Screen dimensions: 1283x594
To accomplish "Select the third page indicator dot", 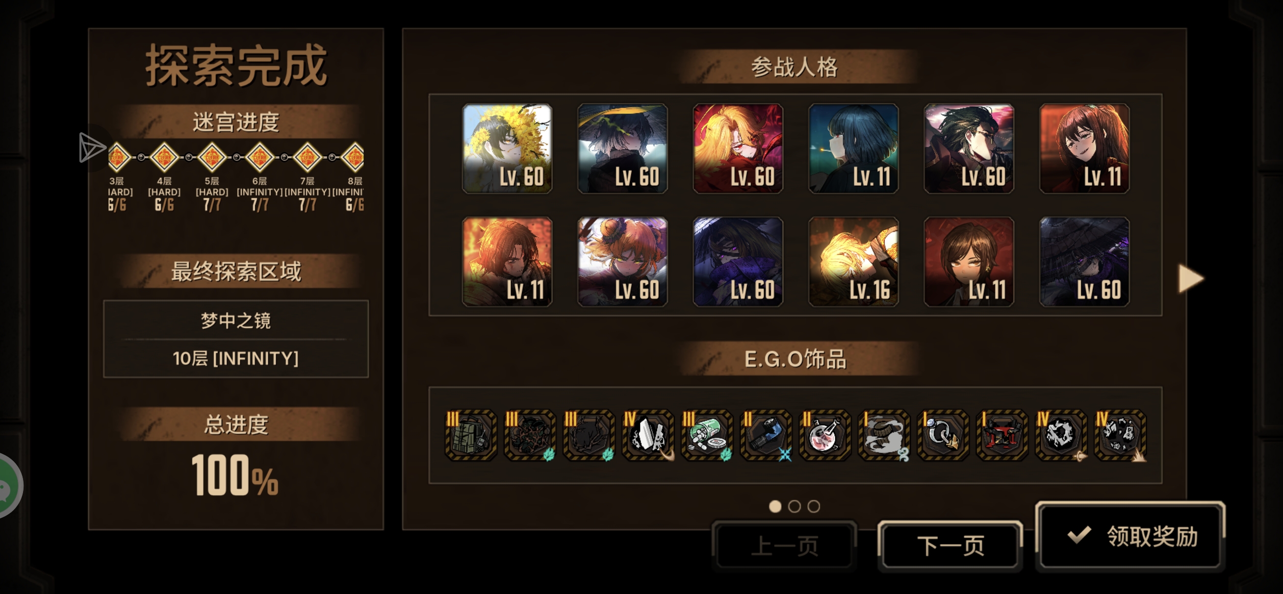I will coord(814,506).
